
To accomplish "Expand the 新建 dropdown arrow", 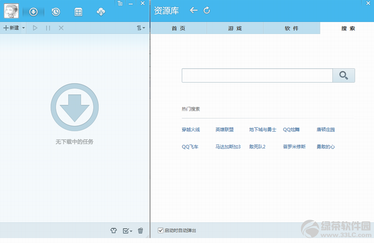I will [24, 28].
